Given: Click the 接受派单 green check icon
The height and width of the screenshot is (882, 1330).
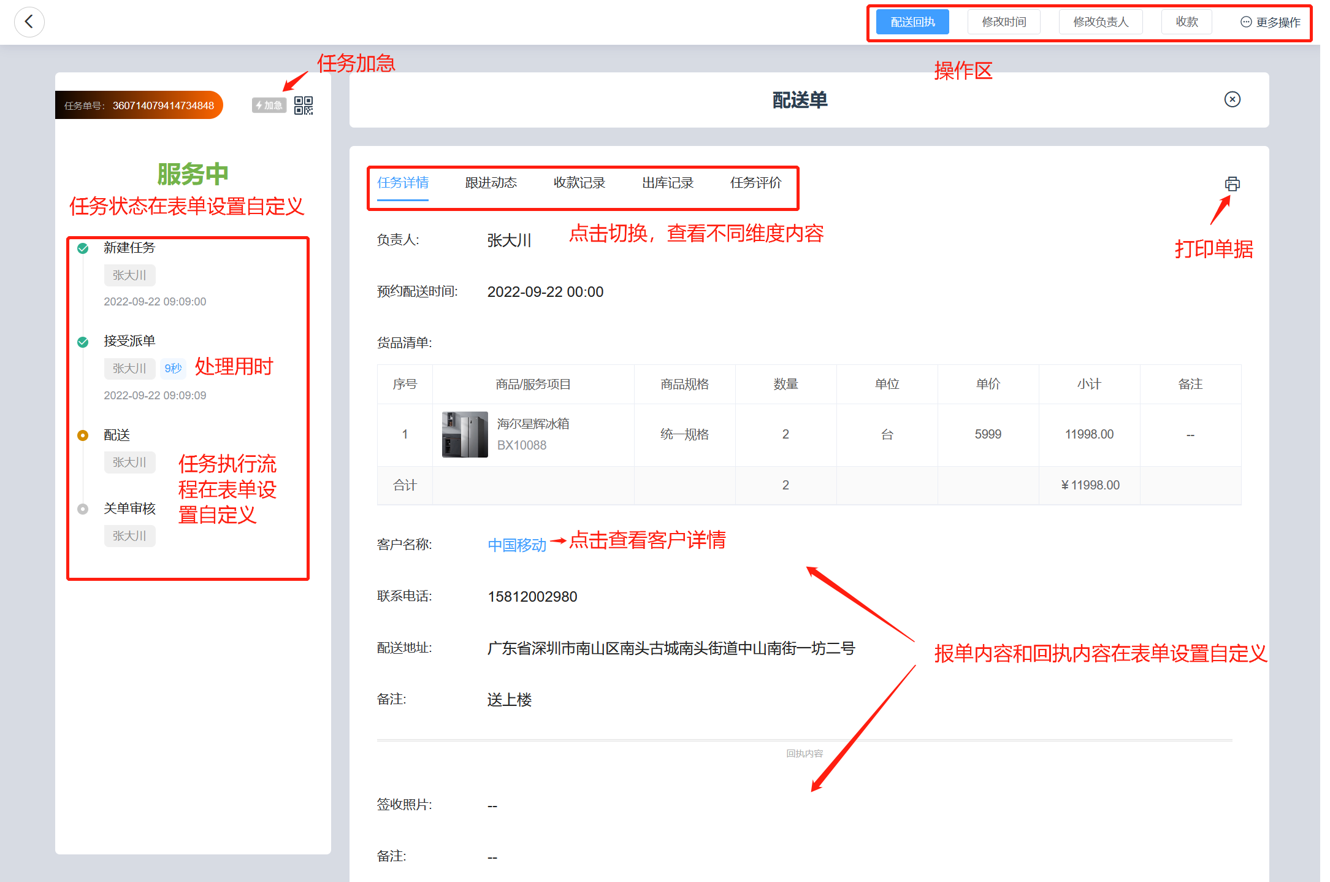Looking at the screenshot, I should [83, 342].
